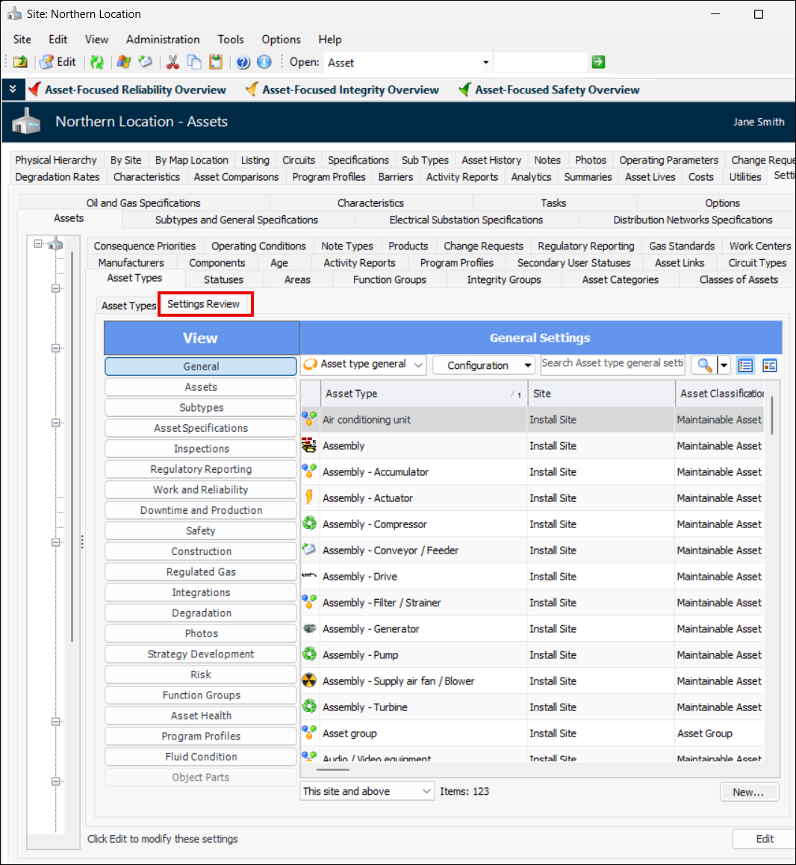Switch to the Settings Review tab
This screenshot has height=865, width=796.
204,304
